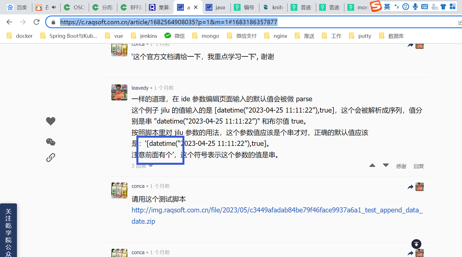Expand the 3 replies under leavedy's comment
The image size is (462, 257).
pos(142,166)
